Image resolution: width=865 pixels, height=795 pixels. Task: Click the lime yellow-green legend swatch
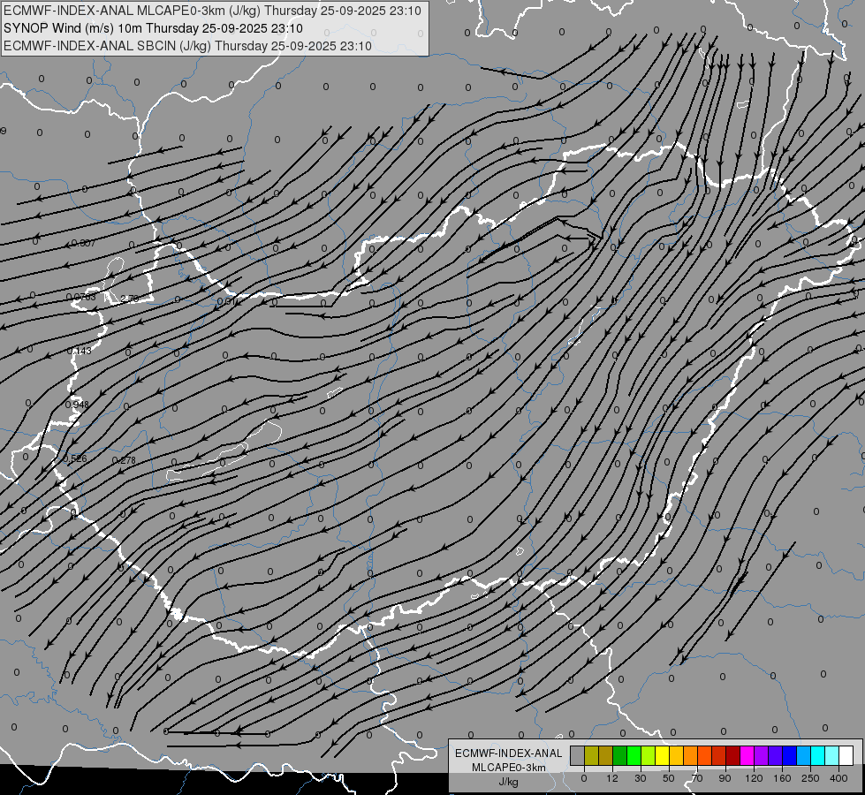649,755
